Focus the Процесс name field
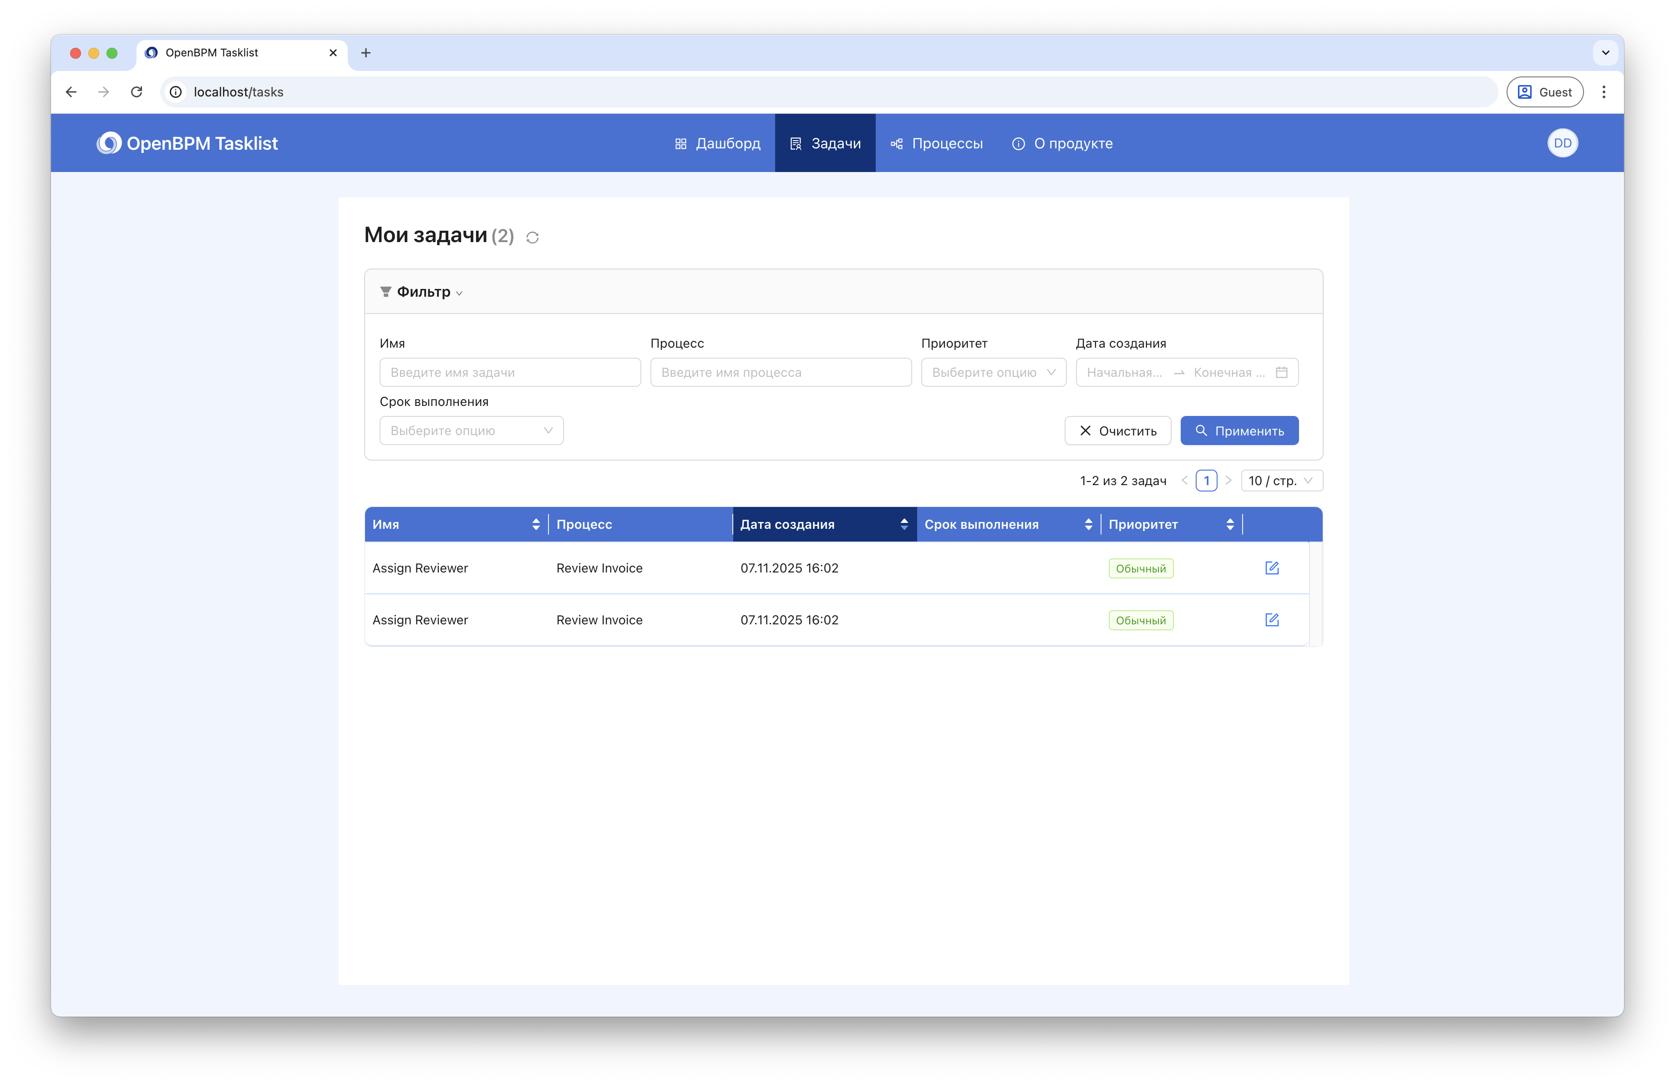The image size is (1675, 1084). pos(781,373)
